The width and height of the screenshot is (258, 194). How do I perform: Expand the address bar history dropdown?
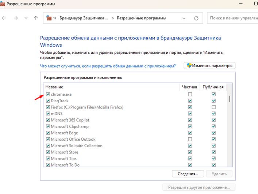184,18
